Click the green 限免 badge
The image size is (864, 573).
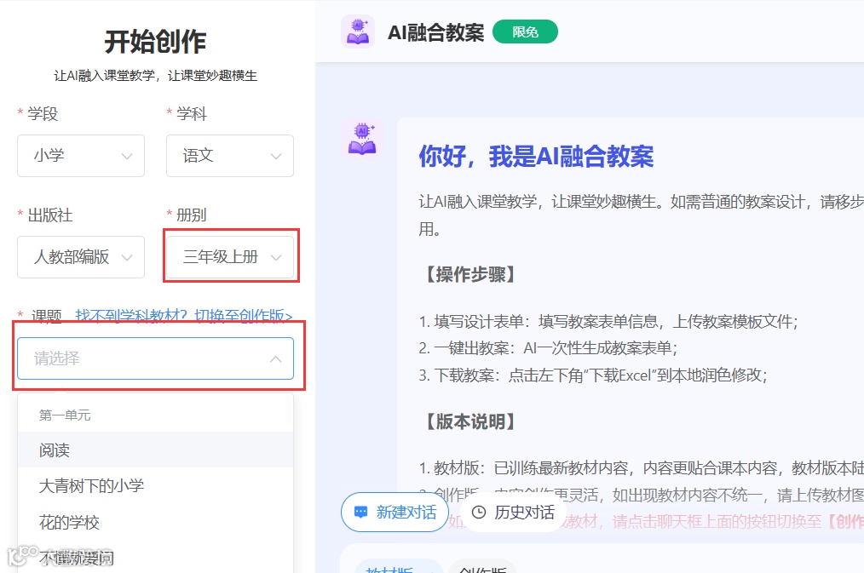click(x=525, y=32)
